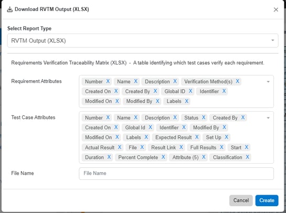Screen dimensions: 286x213
Task: Remove Created By tag from Requirement Attributes
Action: [155, 91]
